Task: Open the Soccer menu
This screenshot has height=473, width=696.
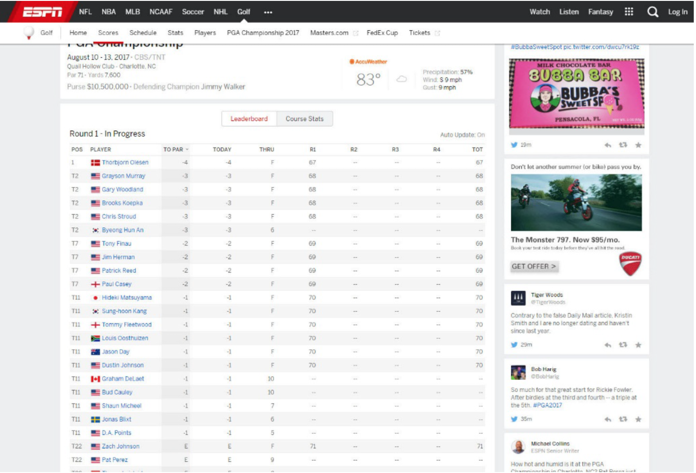Action: 193,12
